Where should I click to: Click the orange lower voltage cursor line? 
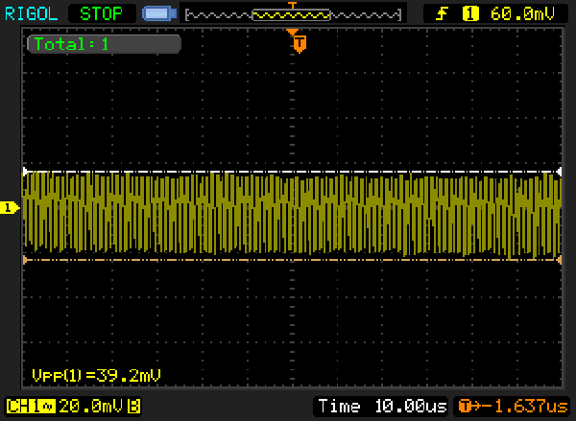click(292, 260)
